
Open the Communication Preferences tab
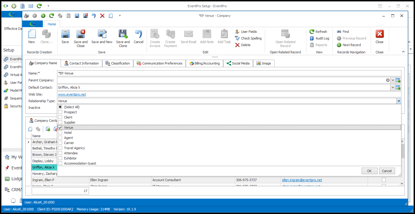click(x=160, y=63)
